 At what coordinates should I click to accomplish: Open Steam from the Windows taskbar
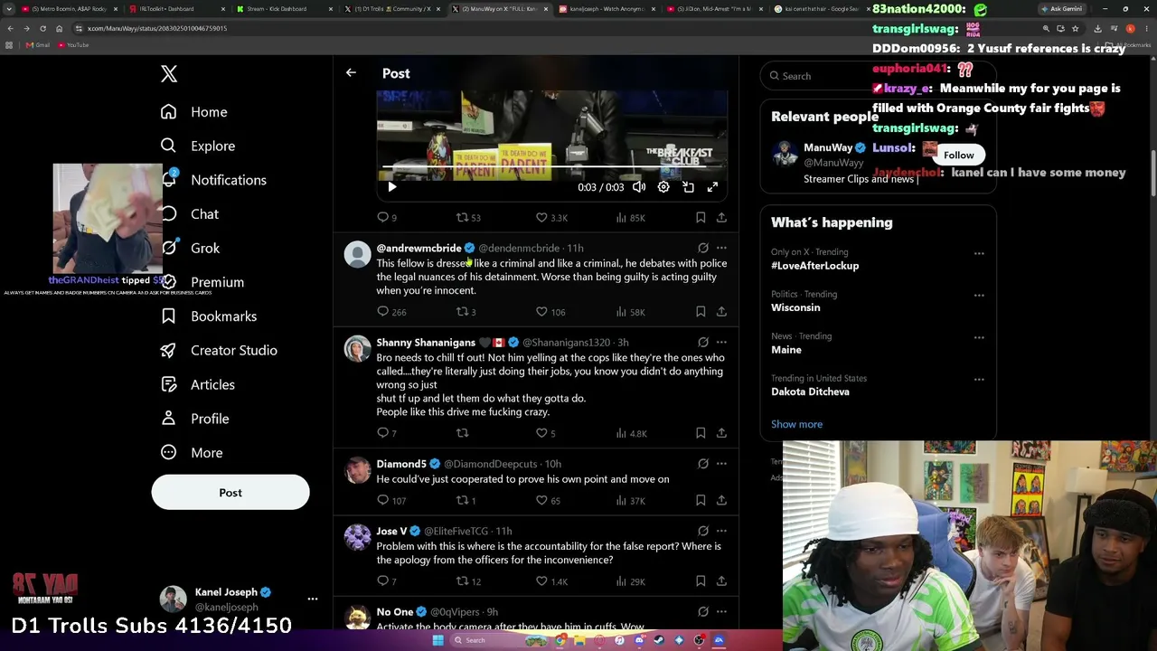click(x=659, y=640)
